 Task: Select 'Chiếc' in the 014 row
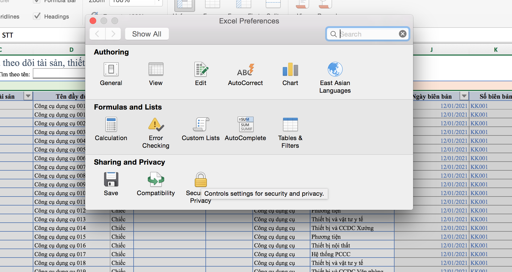(122, 228)
